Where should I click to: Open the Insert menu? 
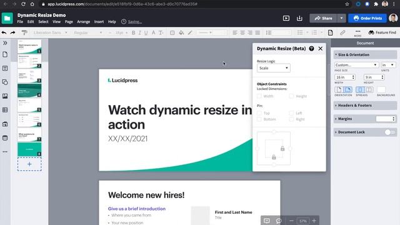(x=99, y=22)
